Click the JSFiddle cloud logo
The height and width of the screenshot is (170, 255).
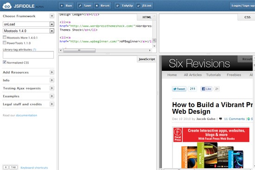[7, 6]
